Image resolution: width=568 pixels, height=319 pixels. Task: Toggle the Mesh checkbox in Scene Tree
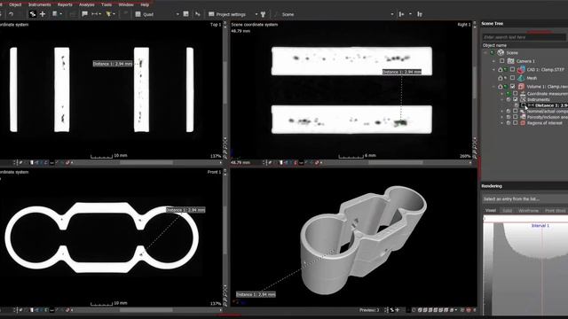(512, 78)
